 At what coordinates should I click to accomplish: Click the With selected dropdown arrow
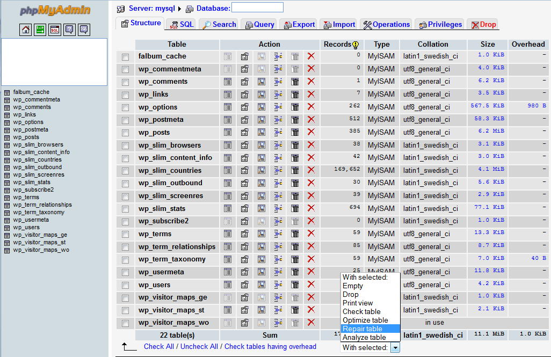tap(395, 348)
